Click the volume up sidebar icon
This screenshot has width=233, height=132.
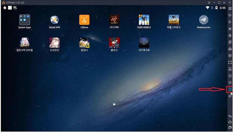(x=230, y=15)
